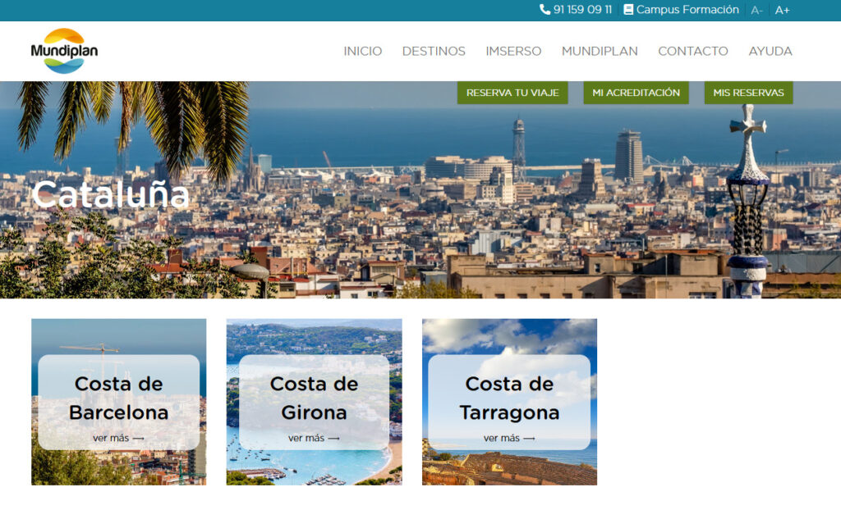Increase font size with A+ button

click(x=782, y=11)
